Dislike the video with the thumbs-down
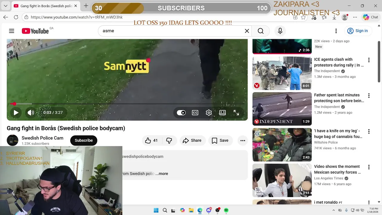The image size is (382, 215). (x=169, y=140)
